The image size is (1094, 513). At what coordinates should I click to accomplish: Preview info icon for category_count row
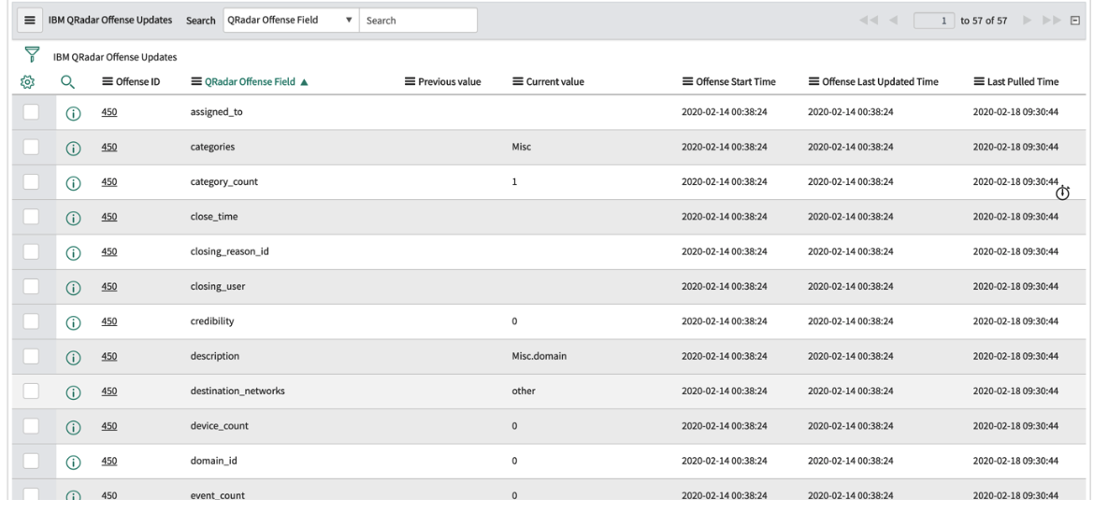pos(73,183)
